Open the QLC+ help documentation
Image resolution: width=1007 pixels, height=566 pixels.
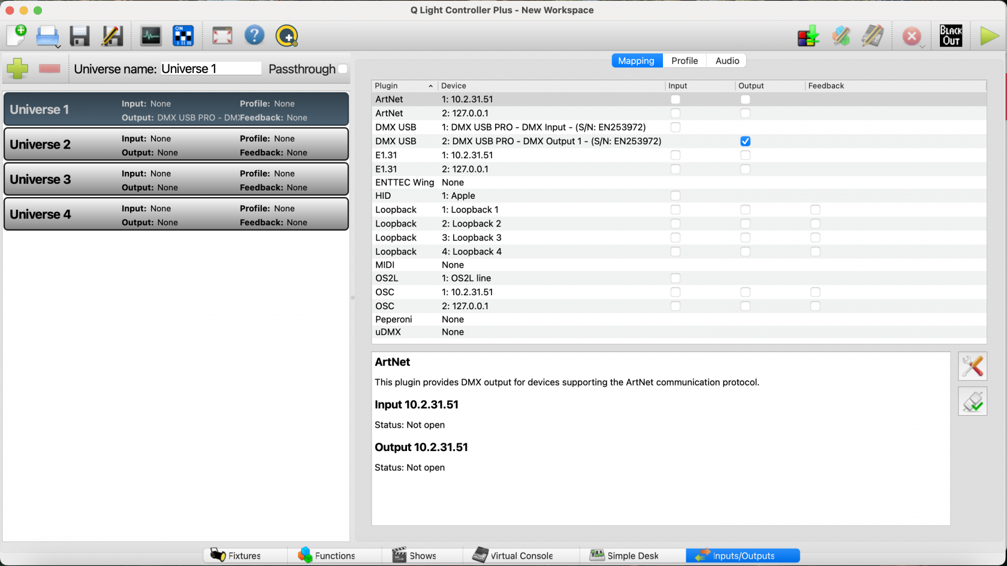pyautogui.click(x=255, y=36)
